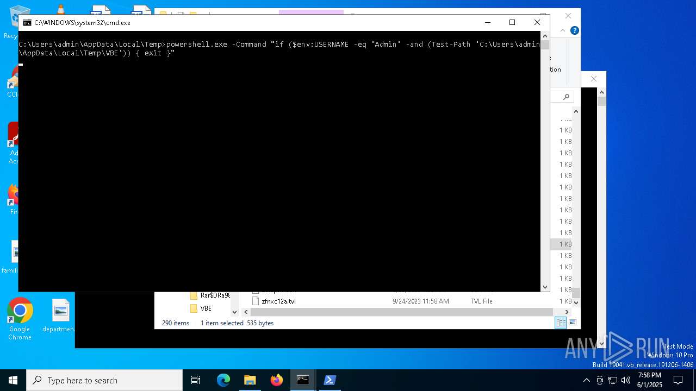
Task: Switch Explorer to large thumbnails view icon
Action: [573, 323]
